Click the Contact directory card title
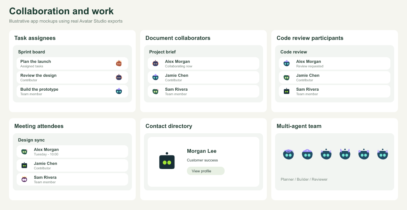Screen dimensions: 407x210 click(x=169, y=126)
